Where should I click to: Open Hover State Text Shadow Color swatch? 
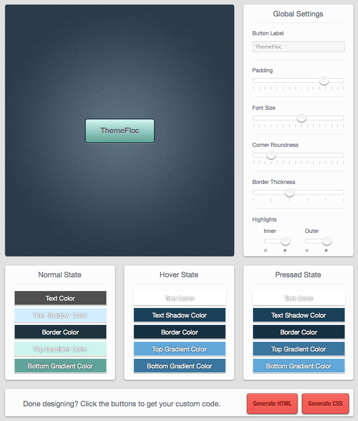(x=179, y=315)
